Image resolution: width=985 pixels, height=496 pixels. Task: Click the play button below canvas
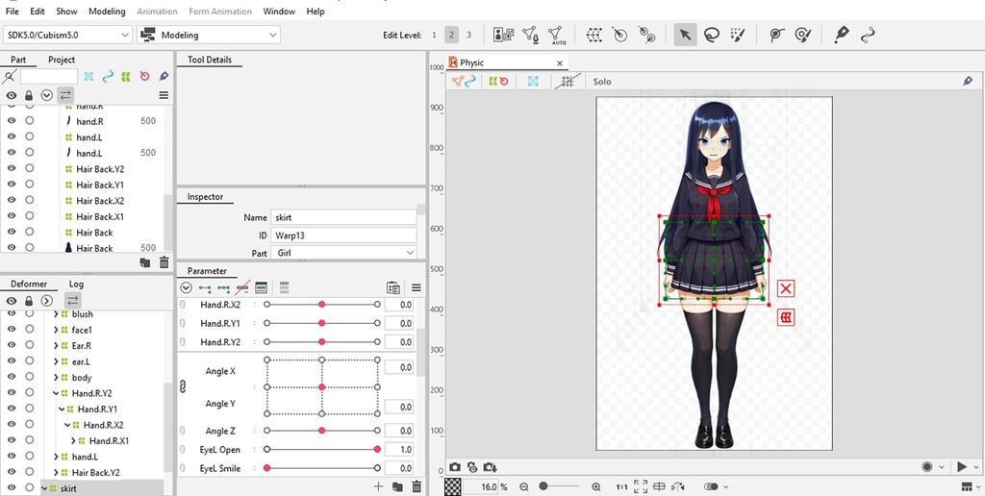(x=962, y=466)
